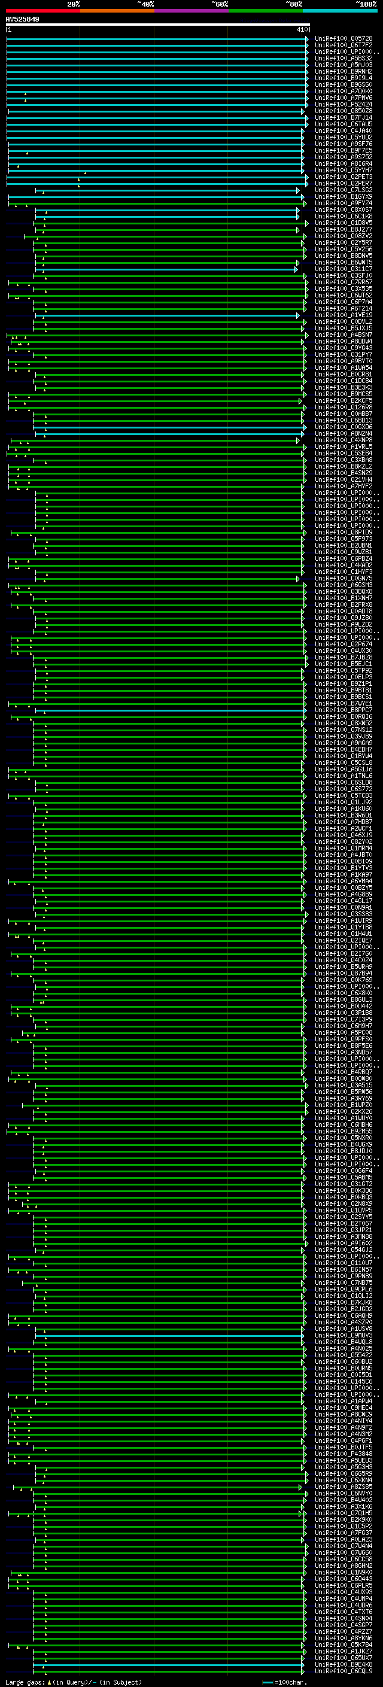Click hit label UniRef100_B8KZL2
The height and width of the screenshot is (1687, 383).
coord(343,466)
